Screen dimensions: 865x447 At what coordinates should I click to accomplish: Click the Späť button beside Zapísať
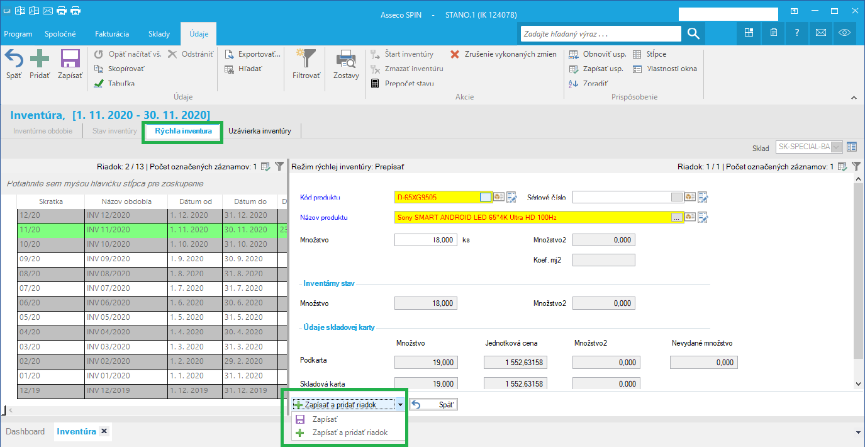(434, 404)
